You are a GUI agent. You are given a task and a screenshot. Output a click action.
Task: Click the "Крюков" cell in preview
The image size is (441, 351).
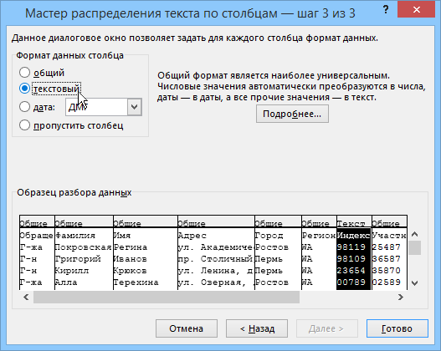(131, 271)
